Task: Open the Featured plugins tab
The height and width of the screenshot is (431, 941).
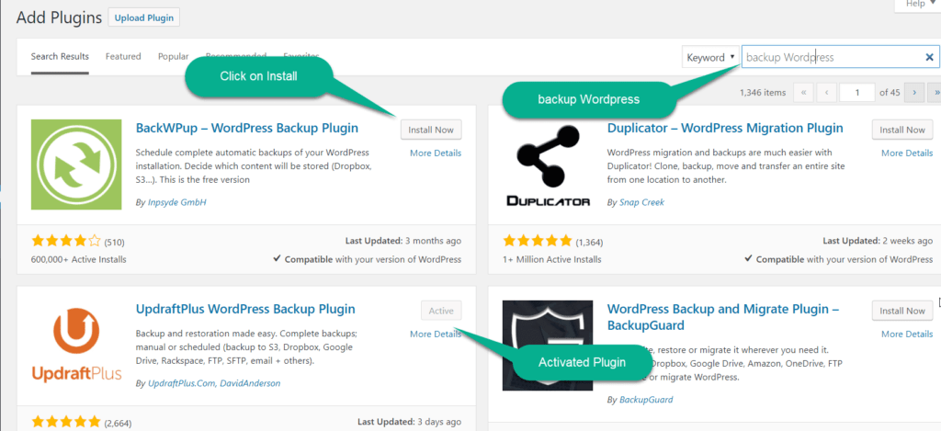Action: tap(123, 56)
